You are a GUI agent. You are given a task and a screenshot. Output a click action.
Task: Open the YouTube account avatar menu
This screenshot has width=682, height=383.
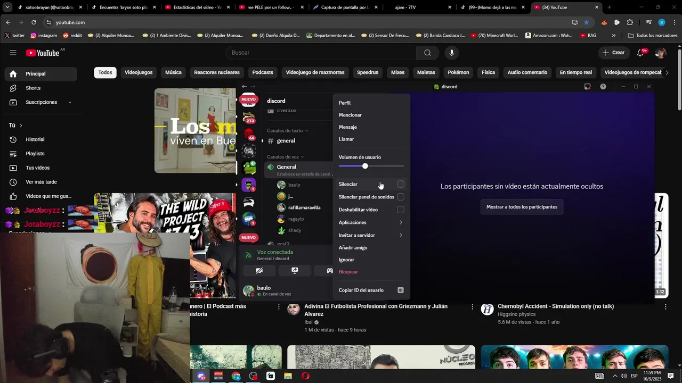point(661,53)
